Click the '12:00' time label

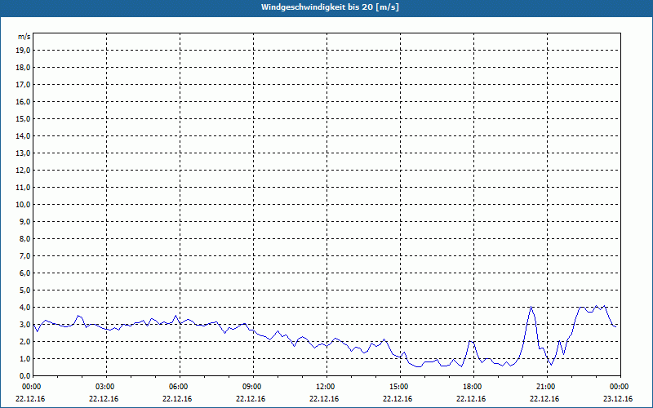pos(326,387)
